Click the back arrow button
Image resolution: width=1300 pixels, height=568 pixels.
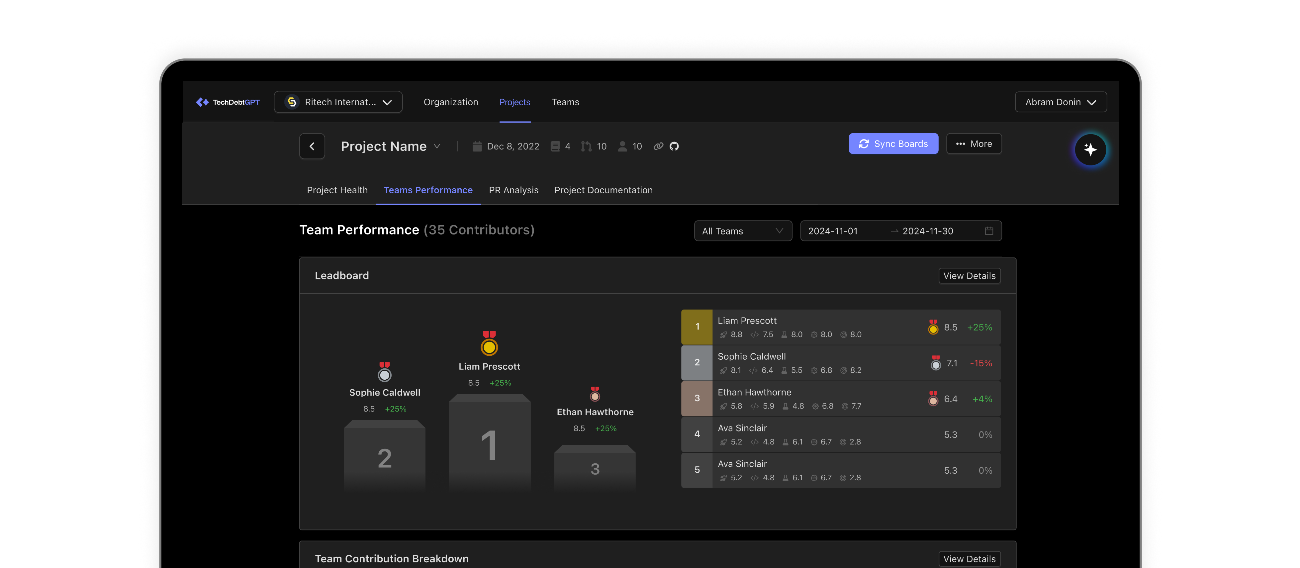(312, 146)
